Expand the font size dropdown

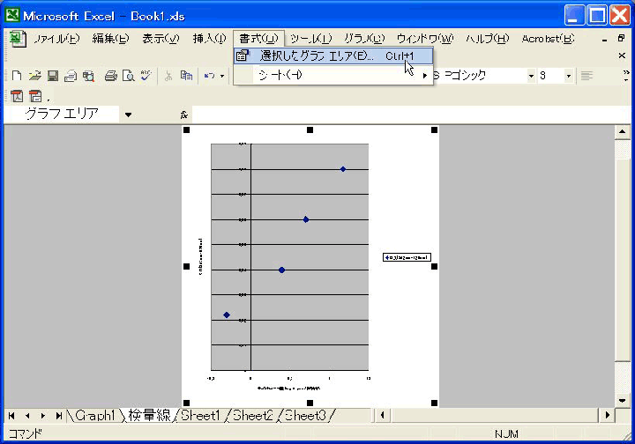[x=568, y=76]
